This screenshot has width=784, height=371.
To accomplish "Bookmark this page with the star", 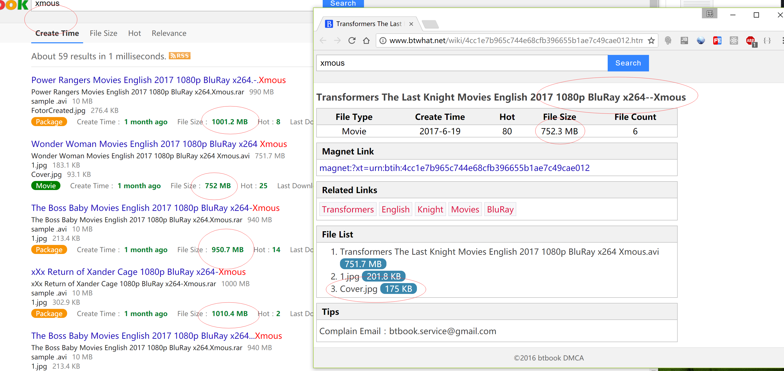I will [651, 40].
